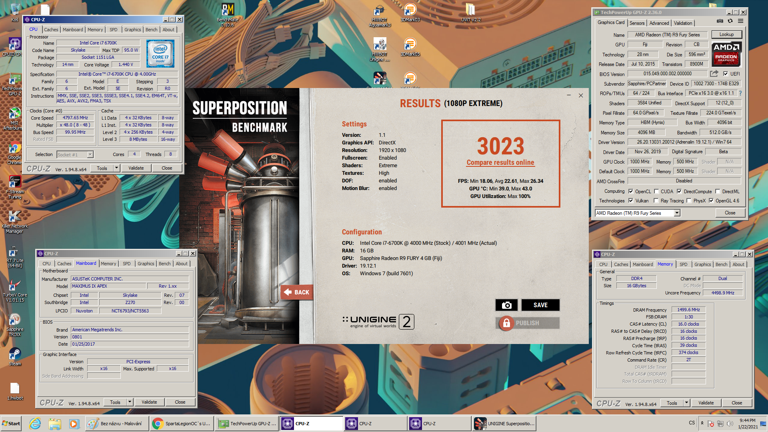Open Sensors tab in GPU-Z

click(637, 23)
